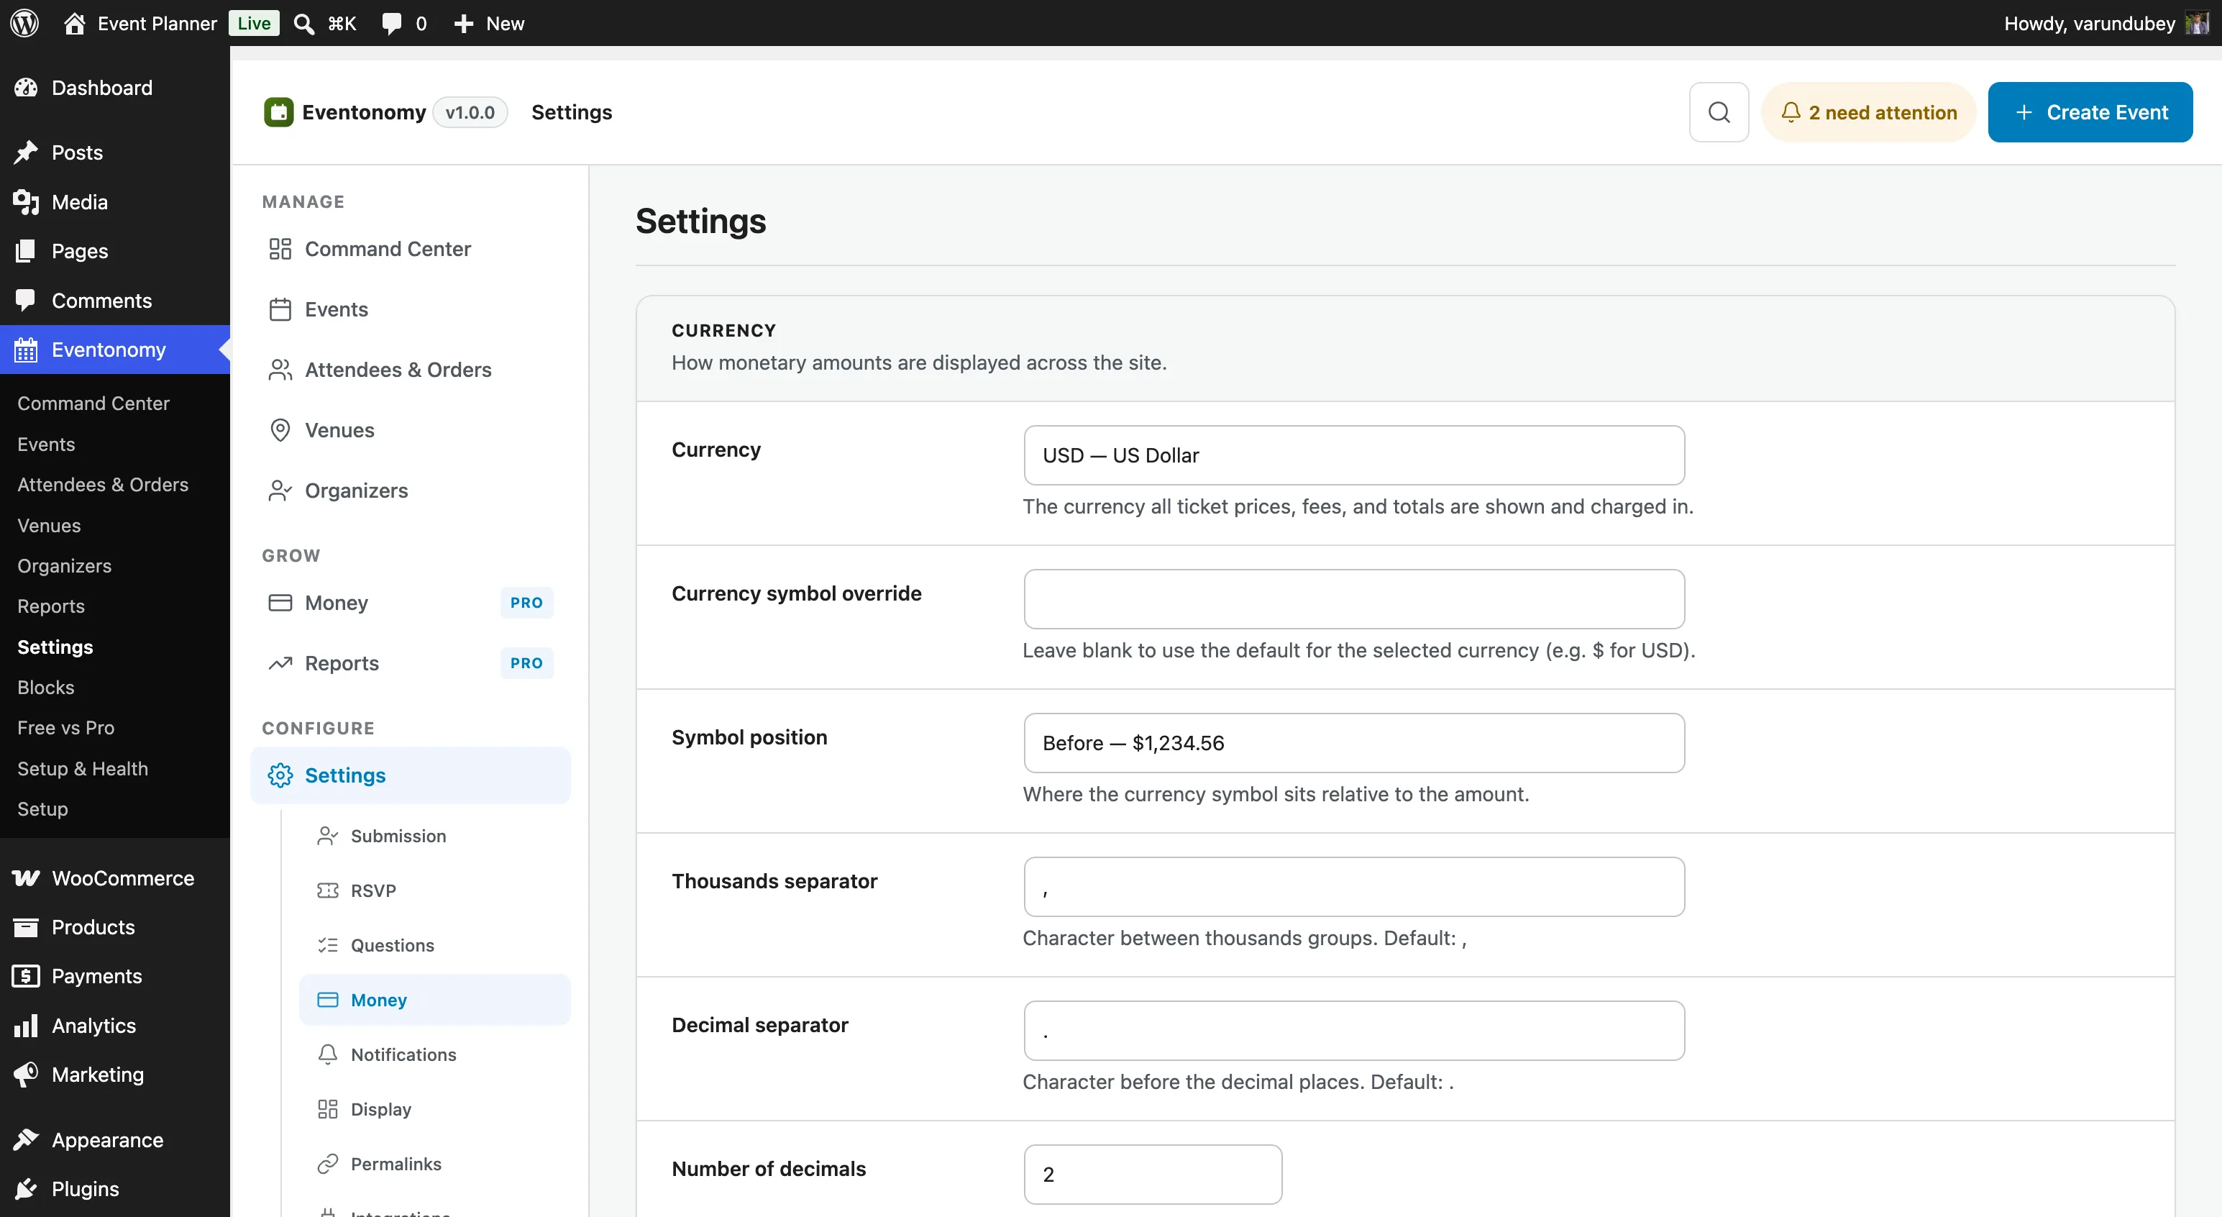Select the Questions settings sub-tab
The width and height of the screenshot is (2222, 1217).
435,945
